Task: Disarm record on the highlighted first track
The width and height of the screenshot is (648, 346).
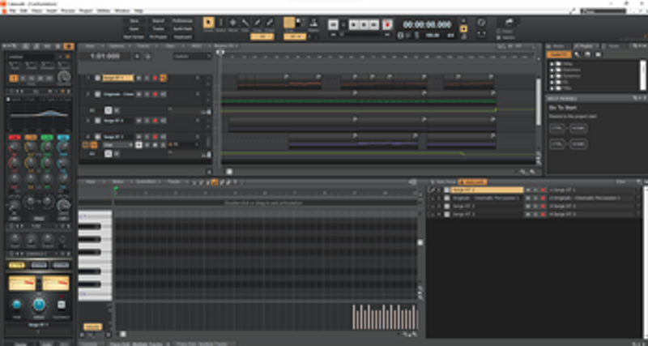Action: 155,78
